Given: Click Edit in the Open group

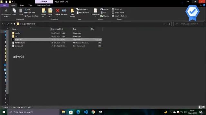Looking at the screenshot, I should tap(104, 12).
